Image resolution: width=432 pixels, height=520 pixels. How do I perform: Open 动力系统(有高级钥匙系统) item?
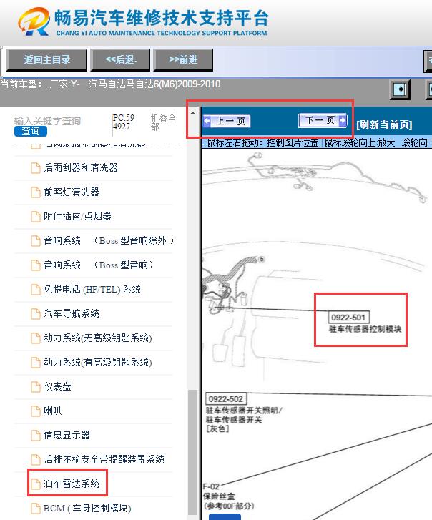coord(98,362)
